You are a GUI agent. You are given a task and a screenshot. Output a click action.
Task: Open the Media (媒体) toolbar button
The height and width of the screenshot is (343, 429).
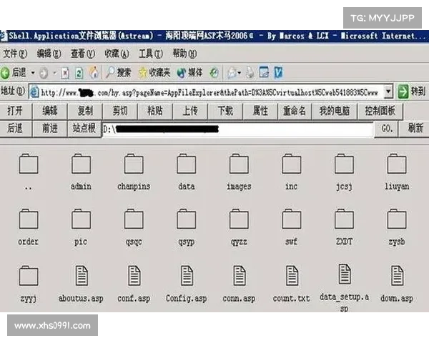[x=189, y=72]
